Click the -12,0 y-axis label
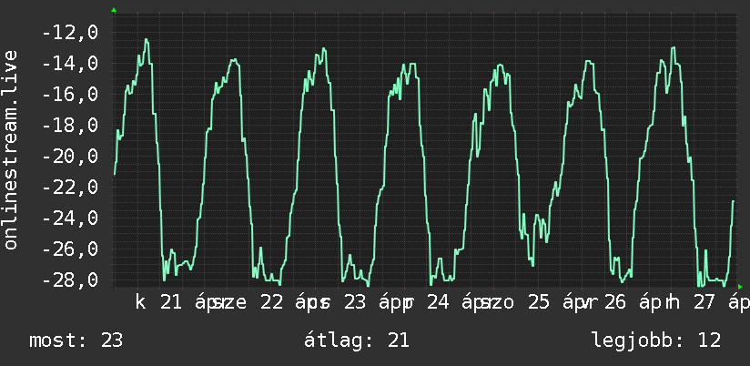 [70, 33]
